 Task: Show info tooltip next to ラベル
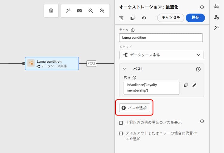133,30
